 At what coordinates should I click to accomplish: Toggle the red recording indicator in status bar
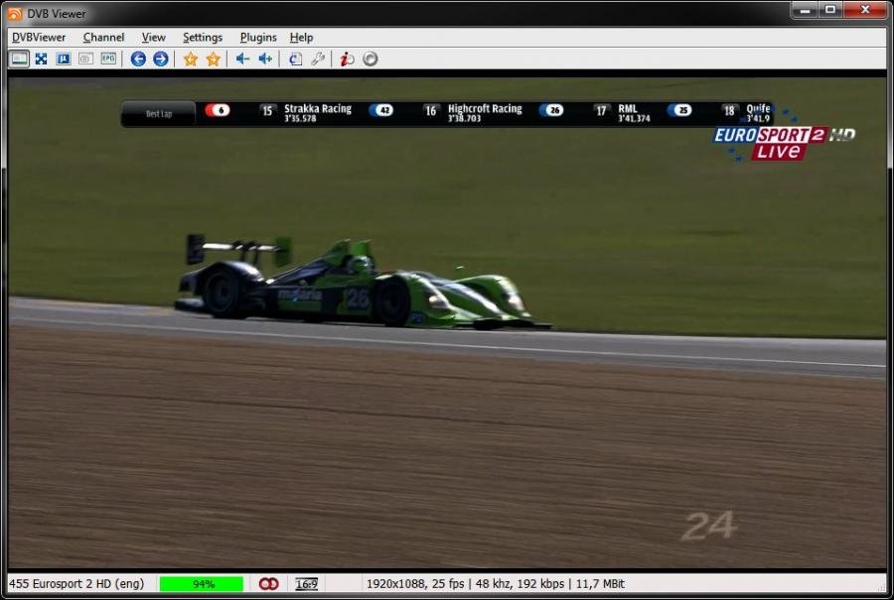[x=268, y=584]
